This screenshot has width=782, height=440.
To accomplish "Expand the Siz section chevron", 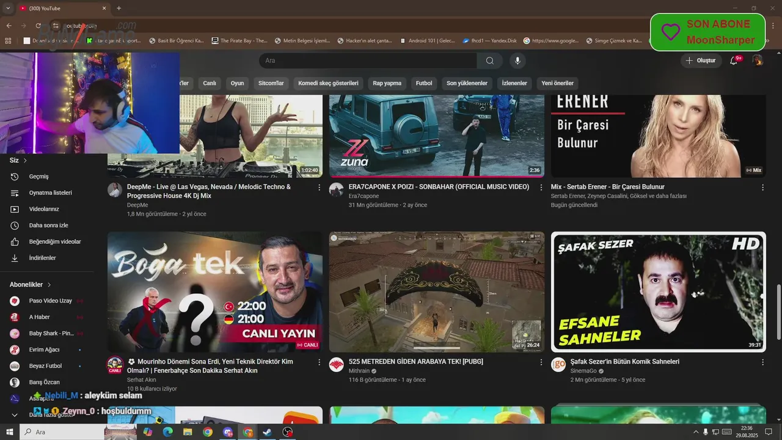I will (x=25, y=160).
